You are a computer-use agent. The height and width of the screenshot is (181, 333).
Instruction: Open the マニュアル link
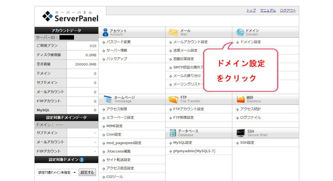tap(268, 10)
